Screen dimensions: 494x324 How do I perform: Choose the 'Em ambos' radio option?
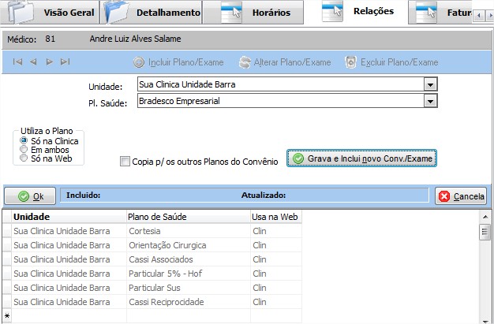point(24,149)
